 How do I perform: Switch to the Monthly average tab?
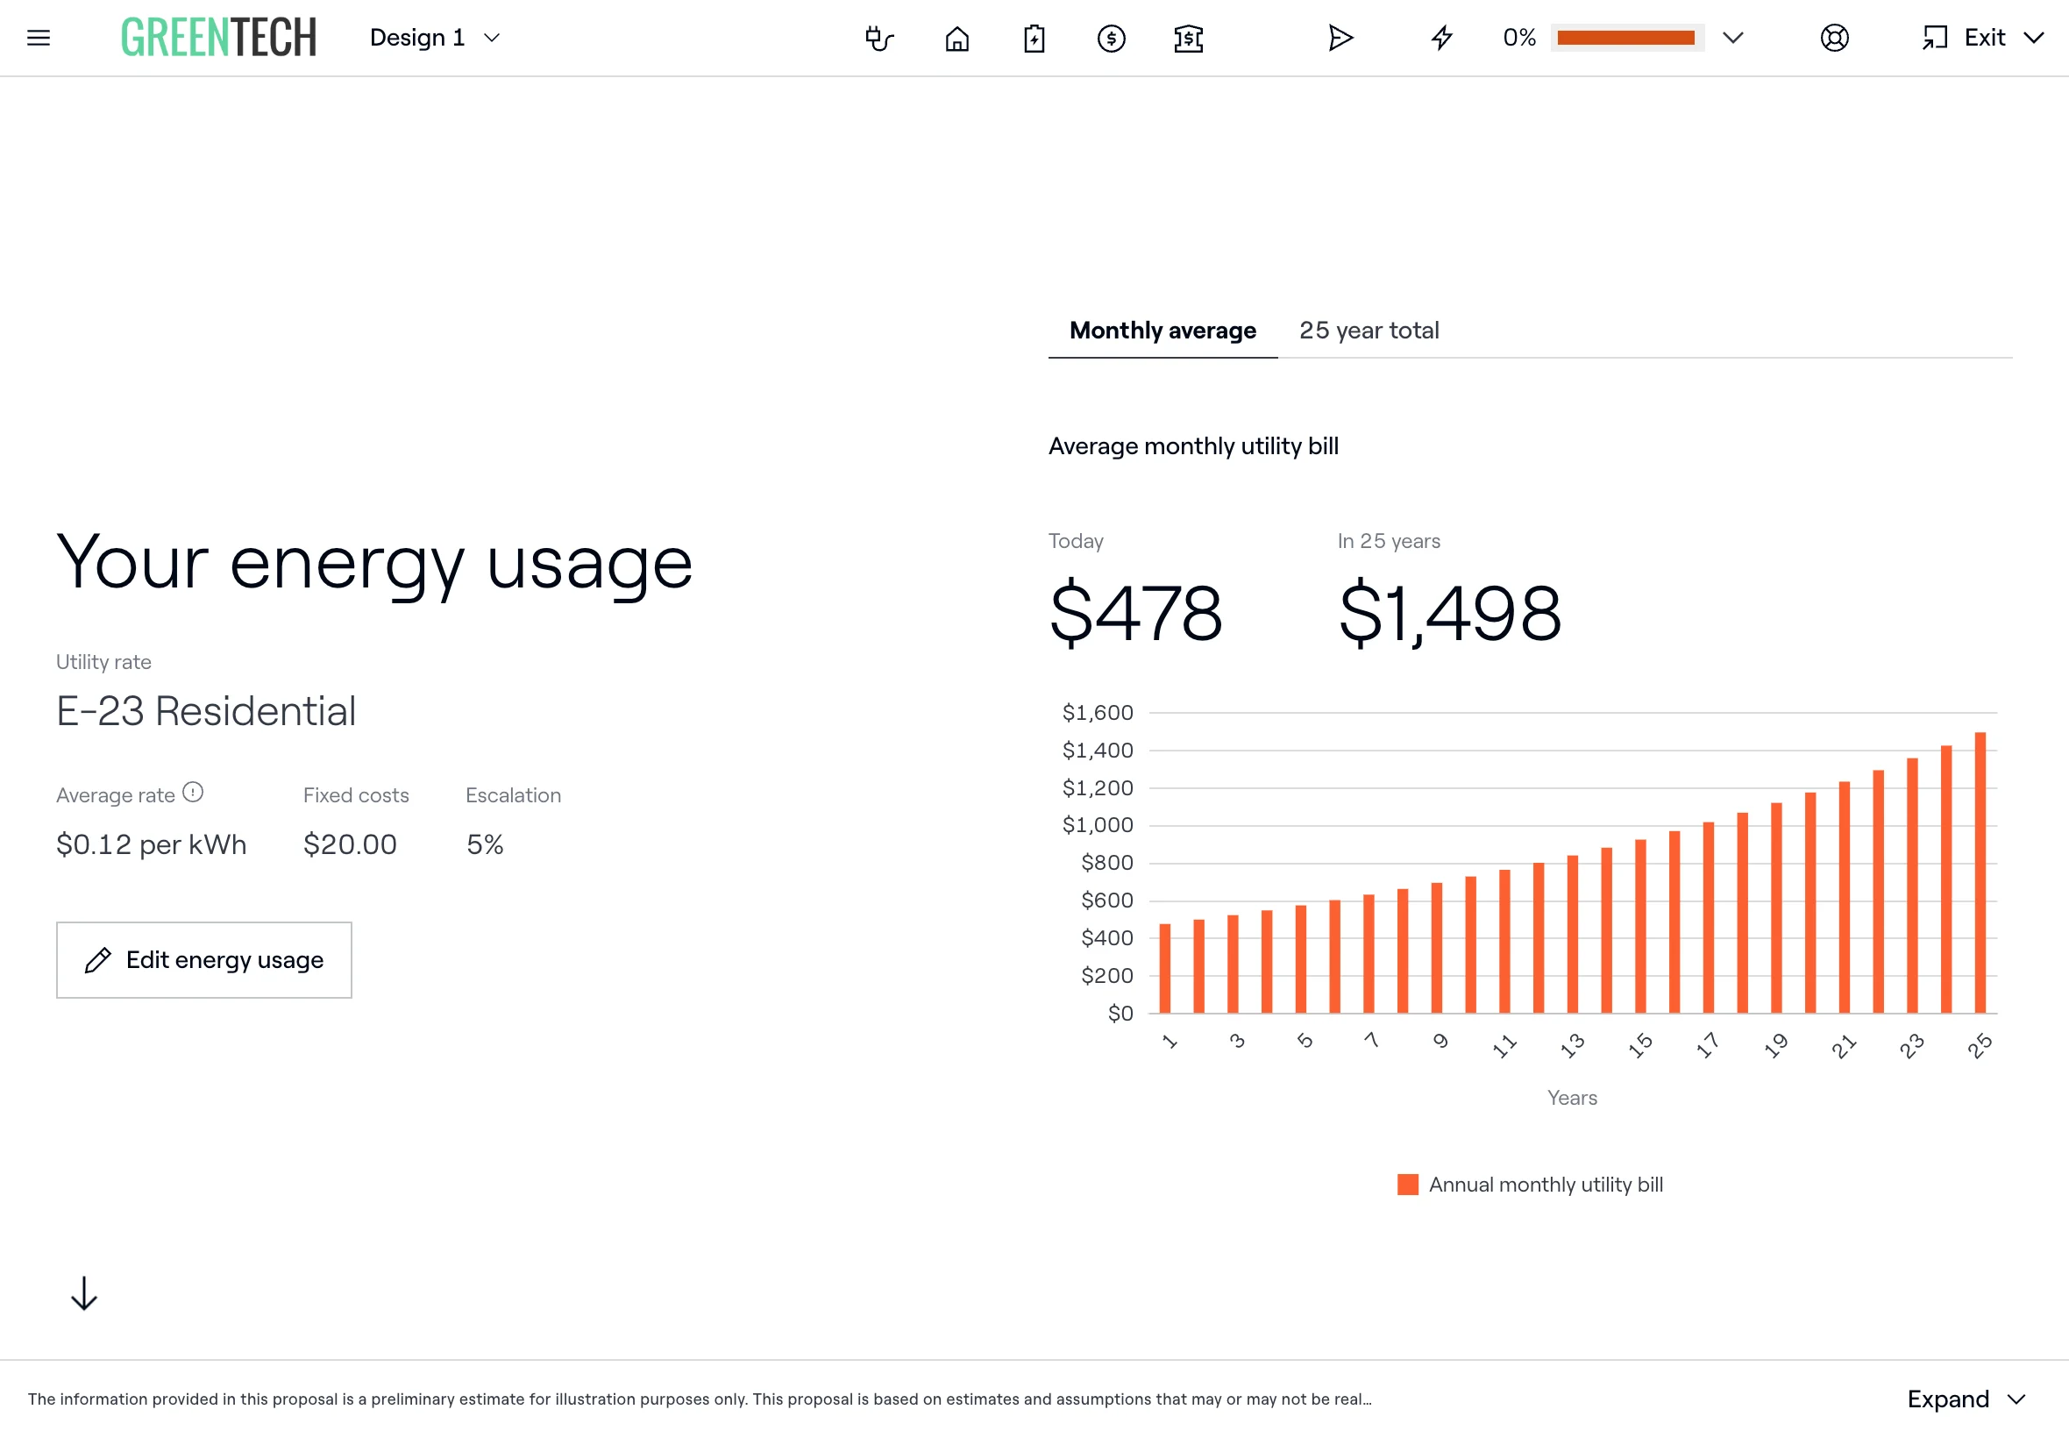point(1162,331)
